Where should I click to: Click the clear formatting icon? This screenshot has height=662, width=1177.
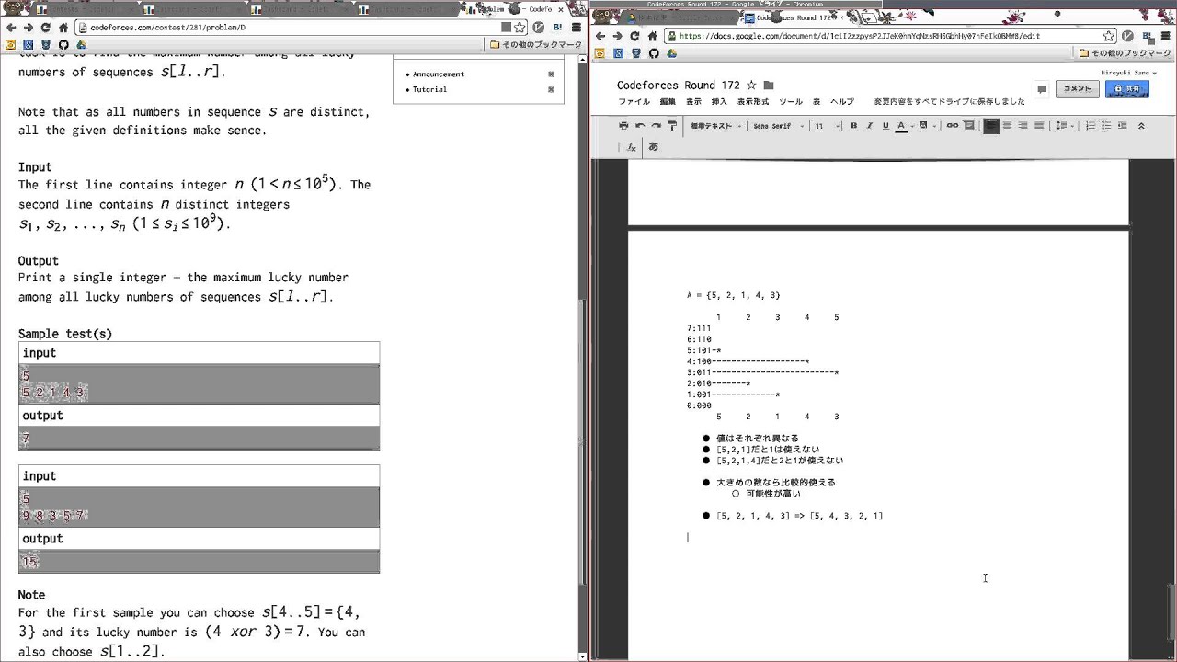[x=632, y=147]
